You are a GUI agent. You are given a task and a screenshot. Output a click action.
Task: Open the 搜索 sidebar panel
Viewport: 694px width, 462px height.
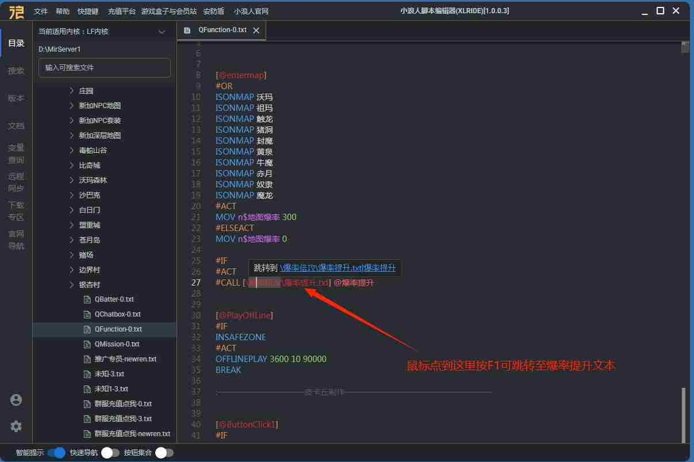pos(16,71)
